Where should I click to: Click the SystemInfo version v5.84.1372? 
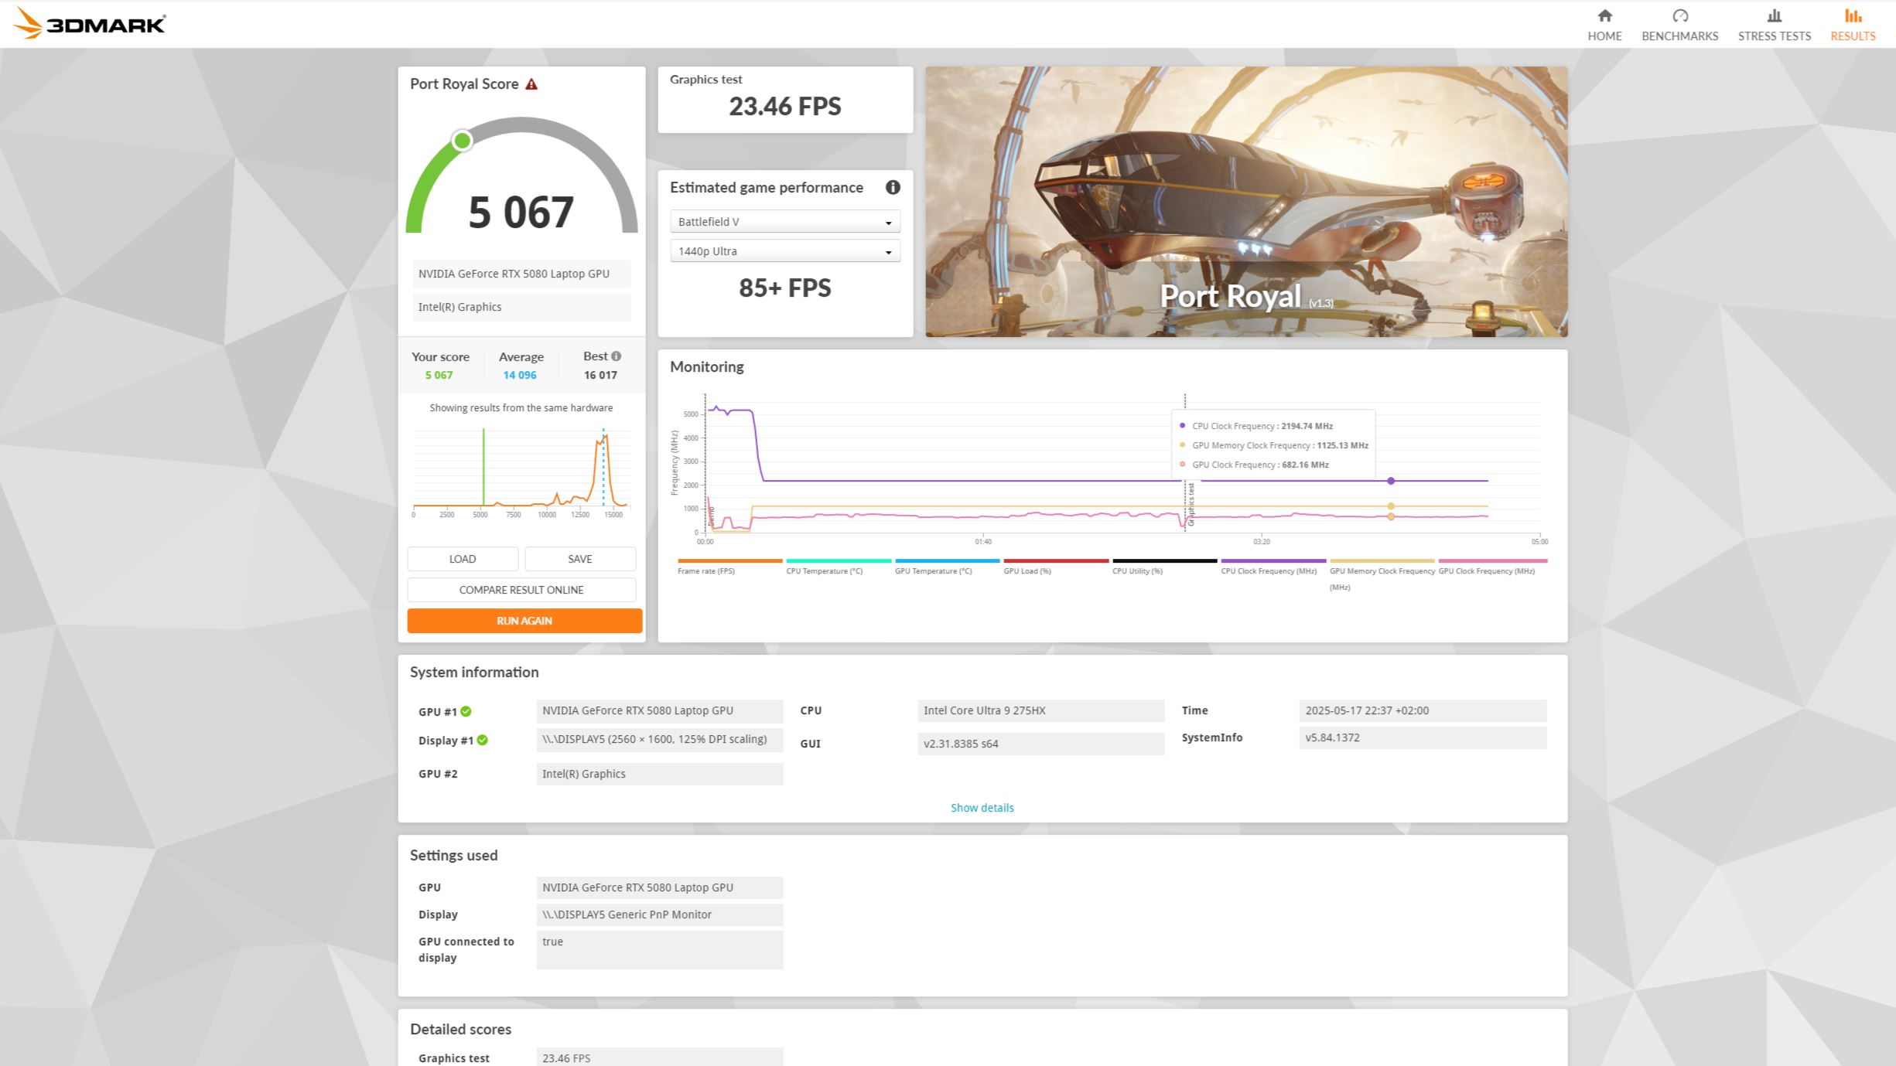click(x=1423, y=737)
